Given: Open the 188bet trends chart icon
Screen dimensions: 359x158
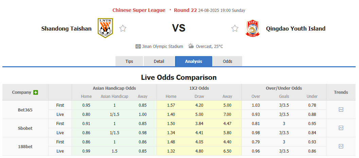Looking at the screenshot, I should (x=341, y=146).
